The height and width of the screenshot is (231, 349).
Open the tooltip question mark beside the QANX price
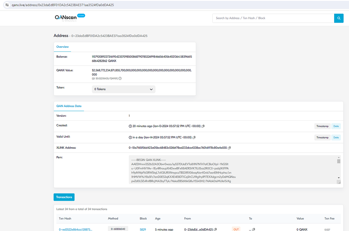pyautogui.click(x=120, y=78)
